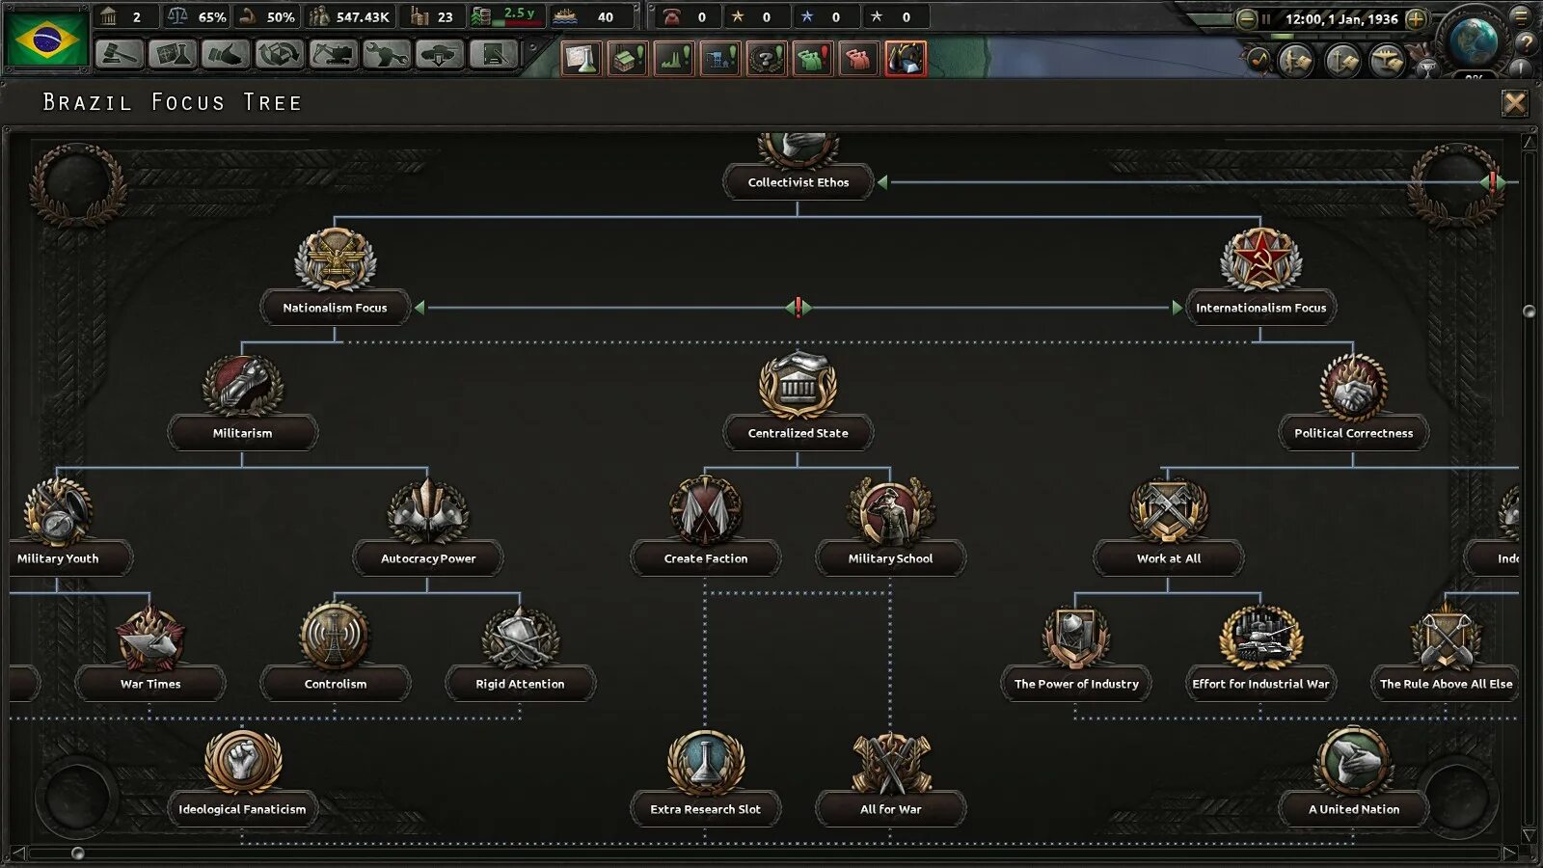The width and height of the screenshot is (1543, 868).
Task: Open the production wrench button
Action: [x=386, y=55]
